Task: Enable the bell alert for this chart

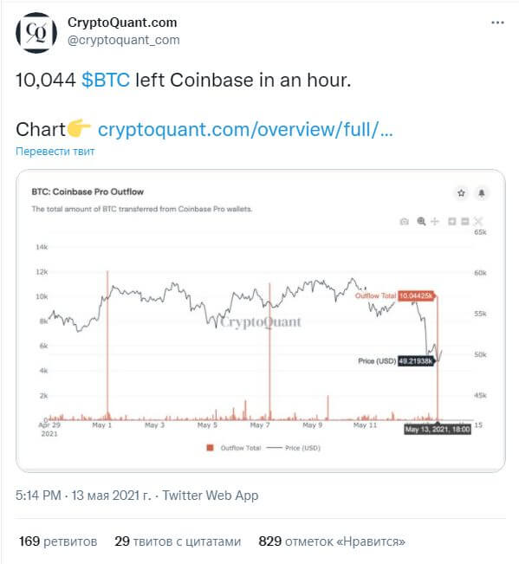Action: coord(482,193)
